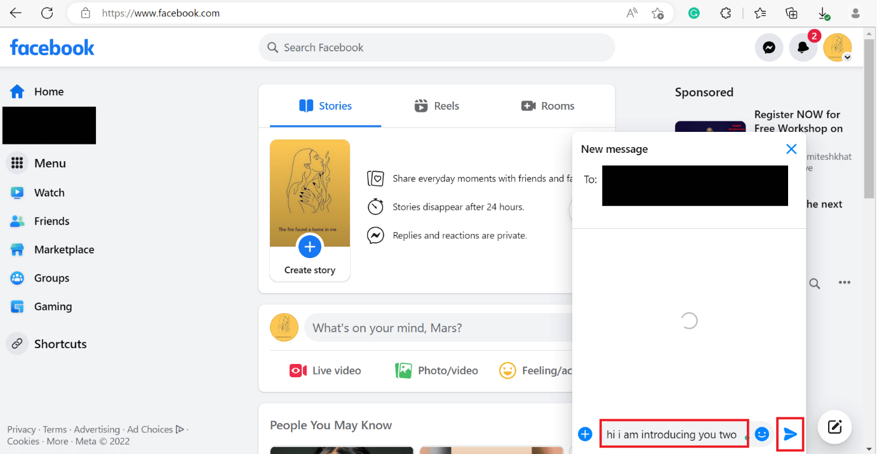This screenshot has width=877, height=454.
Task: Open Friends in left sidebar
Action: tap(39, 221)
